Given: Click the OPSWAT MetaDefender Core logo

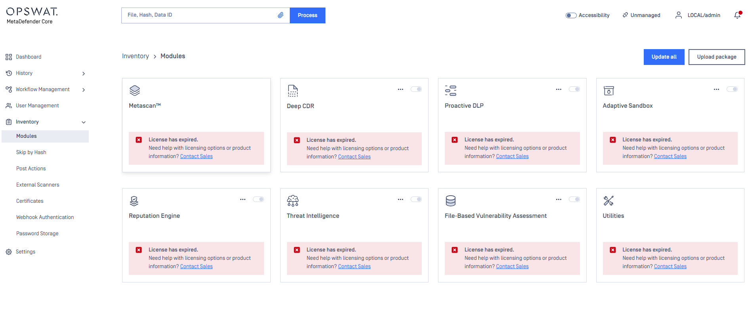Looking at the screenshot, I should tap(32, 16).
